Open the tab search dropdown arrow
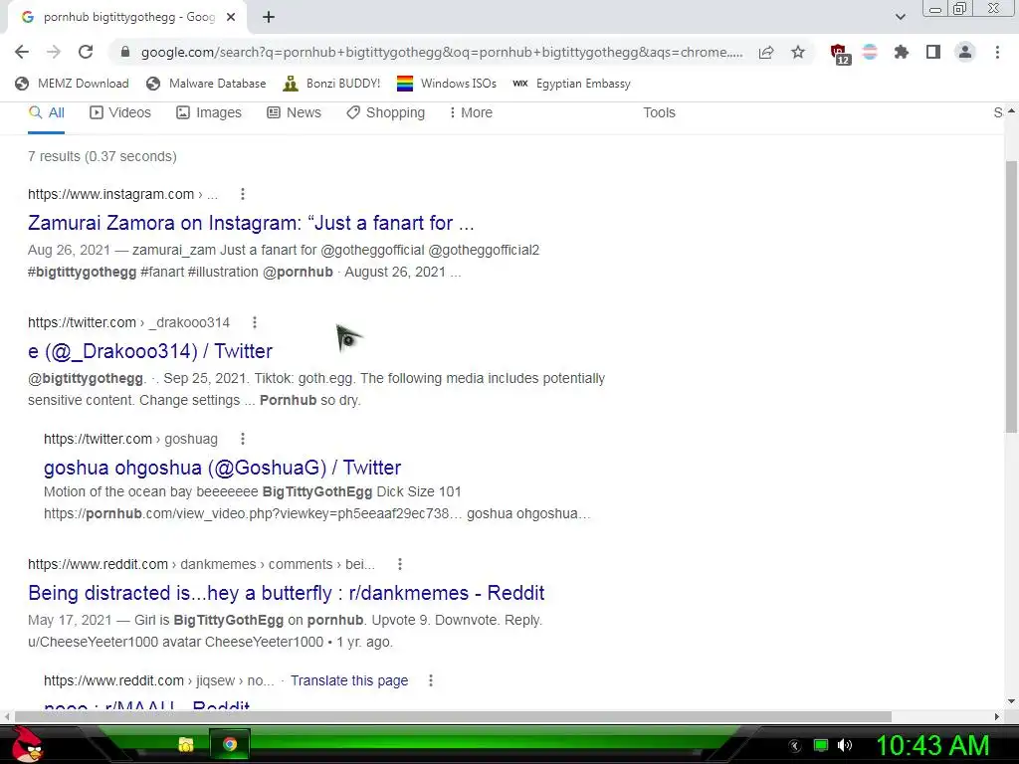Image resolution: width=1019 pixels, height=764 pixels. coord(900,17)
